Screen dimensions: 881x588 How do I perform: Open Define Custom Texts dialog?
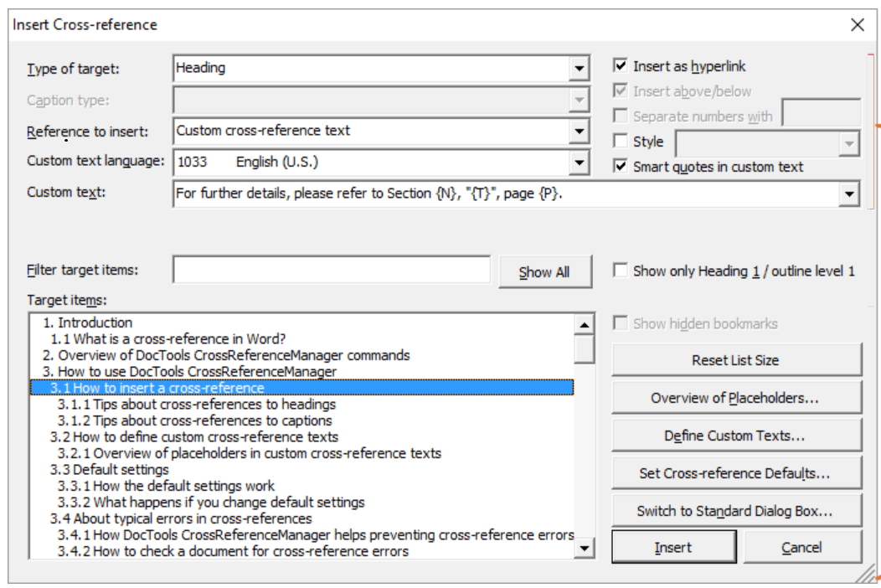pyautogui.click(x=736, y=435)
